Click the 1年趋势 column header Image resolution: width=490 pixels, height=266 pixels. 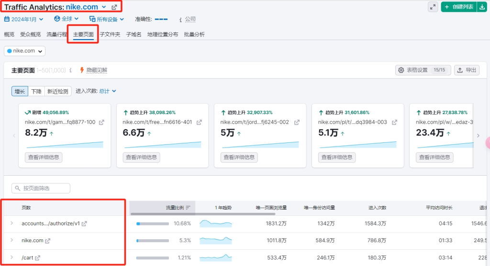(223, 208)
